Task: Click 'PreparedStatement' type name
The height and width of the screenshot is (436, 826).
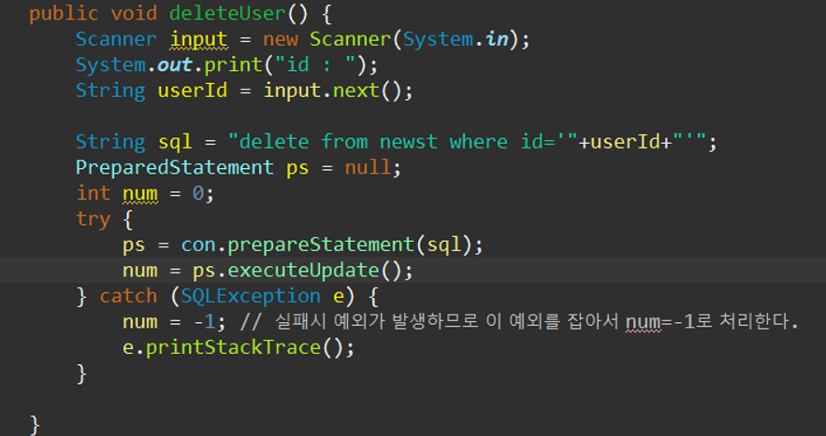Action: (x=175, y=168)
